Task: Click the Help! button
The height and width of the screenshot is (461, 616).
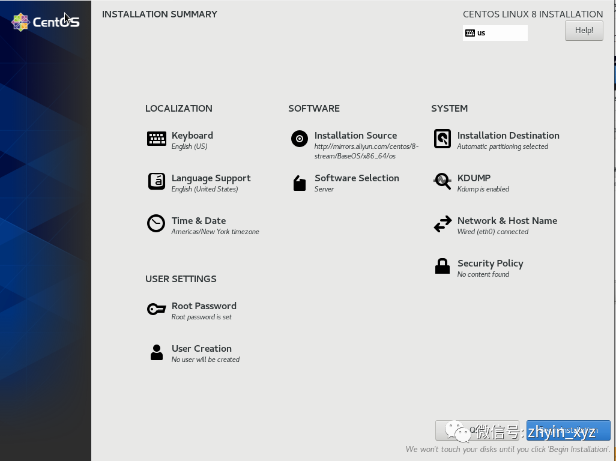Action: (584, 31)
